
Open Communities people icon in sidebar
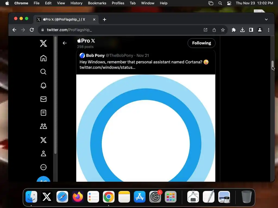tap(43, 126)
